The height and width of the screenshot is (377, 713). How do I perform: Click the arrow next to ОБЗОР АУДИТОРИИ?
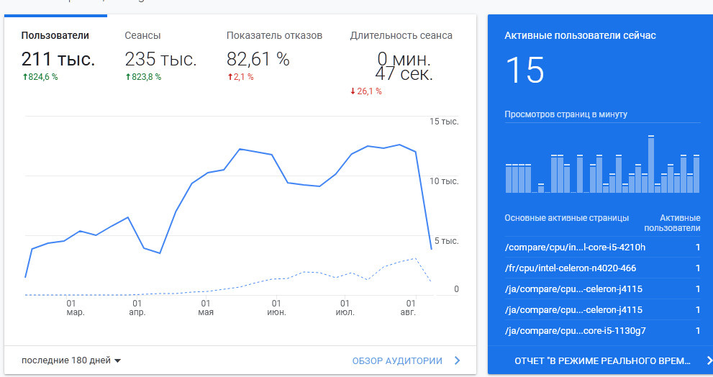[458, 360]
